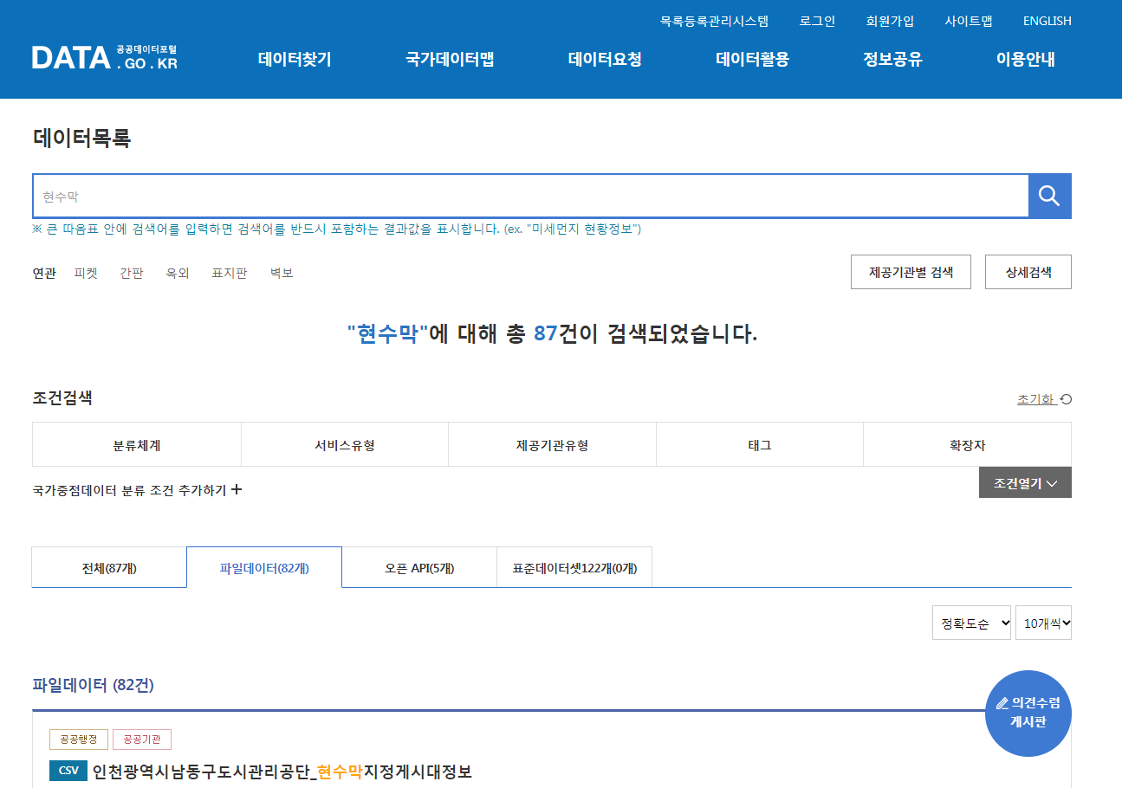Open the 분류체계 condition filter
The image size is (1122, 788).
pos(137,445)
